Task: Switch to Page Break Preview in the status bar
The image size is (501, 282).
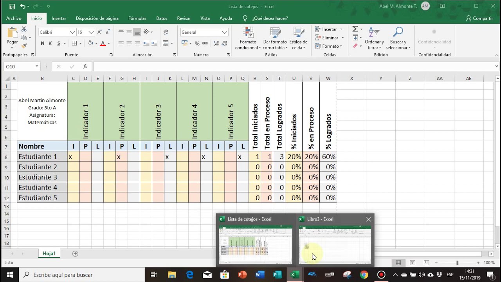Action: pos(426,263)
